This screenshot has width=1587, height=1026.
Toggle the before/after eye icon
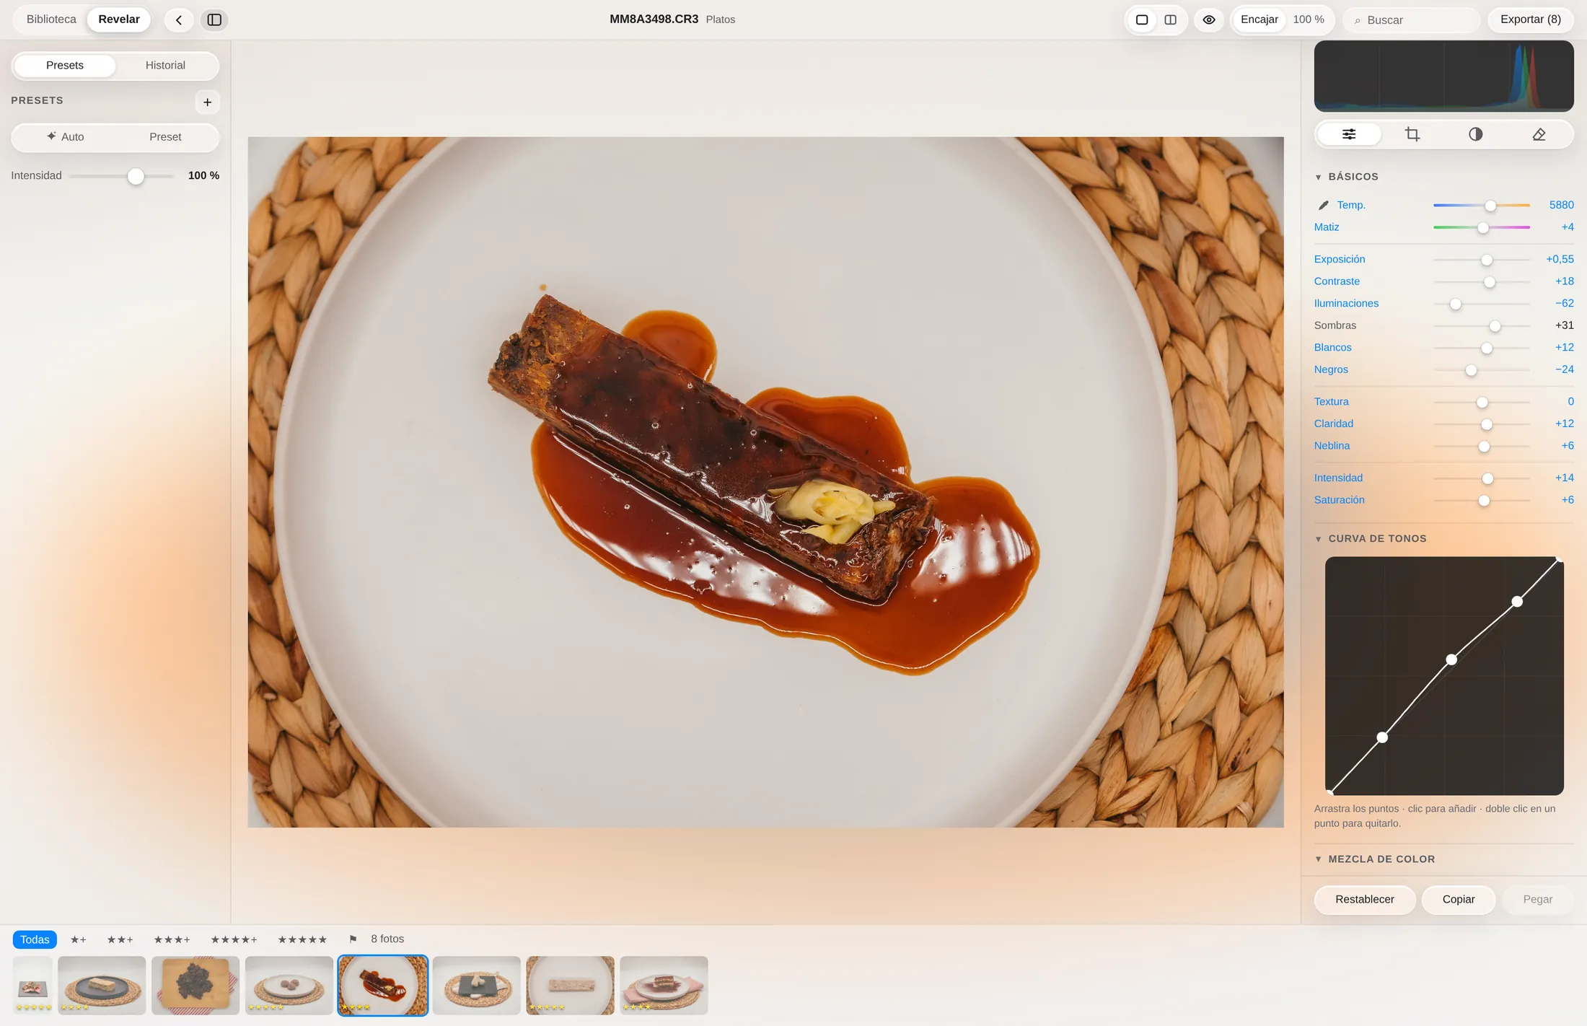click(x=1209, y=19)
